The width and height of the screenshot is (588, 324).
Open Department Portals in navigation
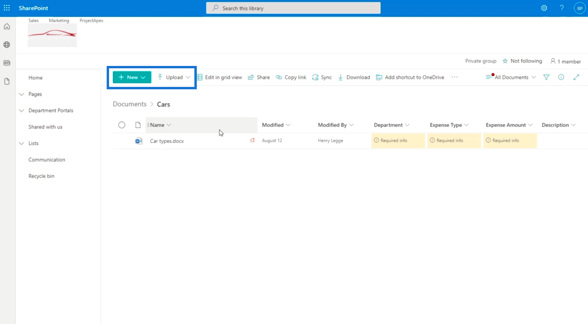click(51, 110)
